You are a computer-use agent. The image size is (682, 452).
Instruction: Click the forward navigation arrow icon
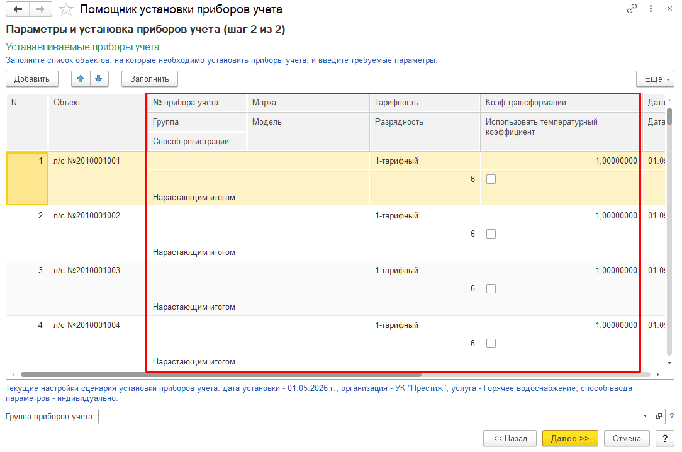40,9
